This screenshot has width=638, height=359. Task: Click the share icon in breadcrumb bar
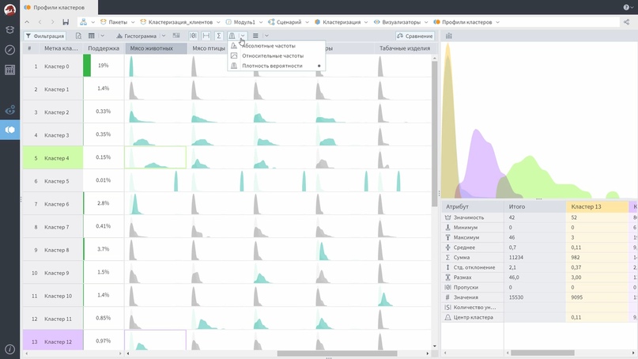627,22
